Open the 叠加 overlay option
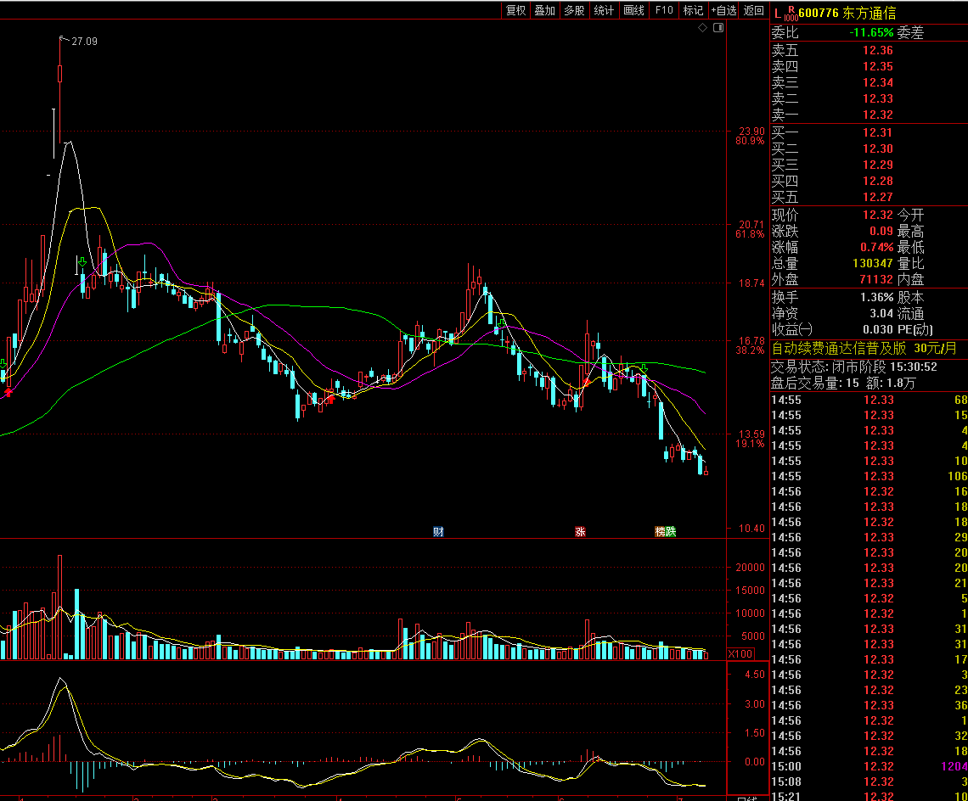The width and height of the screenshot is (968, 801). click(x=544, y=10)
